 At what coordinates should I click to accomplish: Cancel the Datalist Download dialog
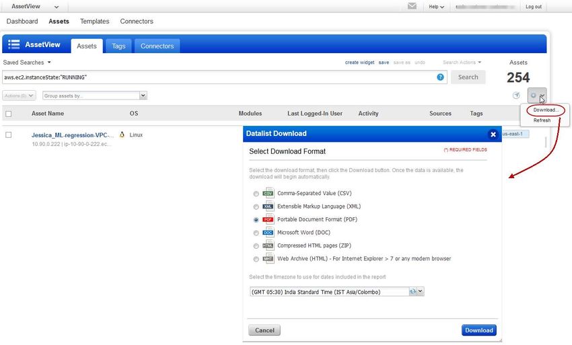point(264,330)
